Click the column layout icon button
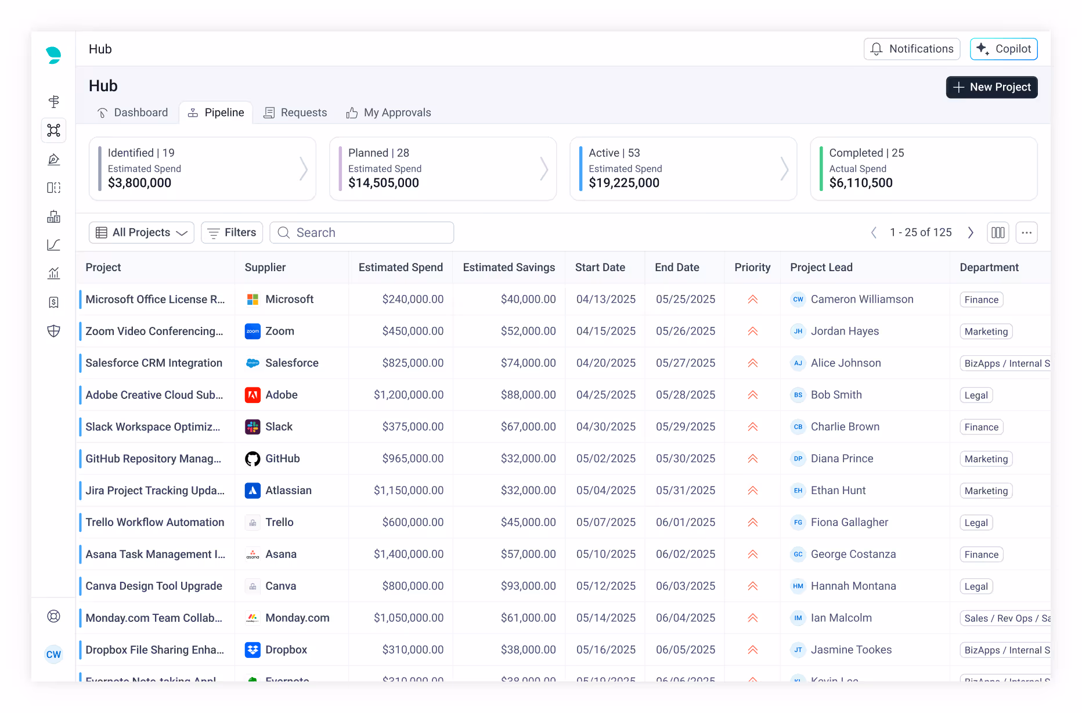Screen dimensions: 1082x713 click(998, 233)
